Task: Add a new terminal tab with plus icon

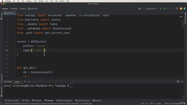Action: click(x=25, y=81)
